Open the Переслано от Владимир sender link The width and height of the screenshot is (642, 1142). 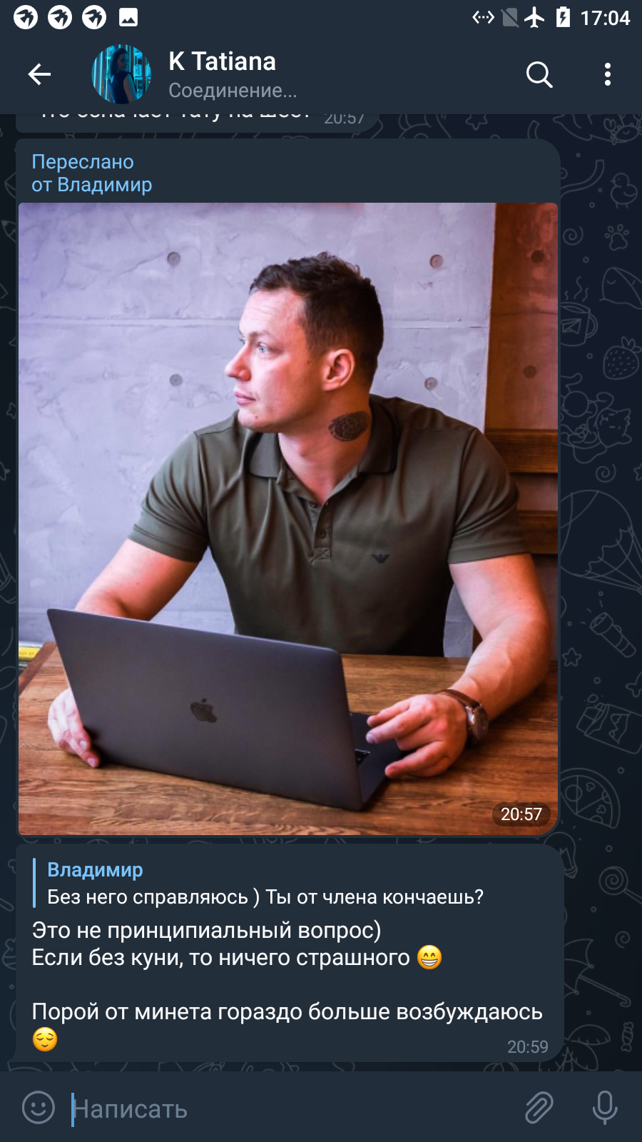91,173
